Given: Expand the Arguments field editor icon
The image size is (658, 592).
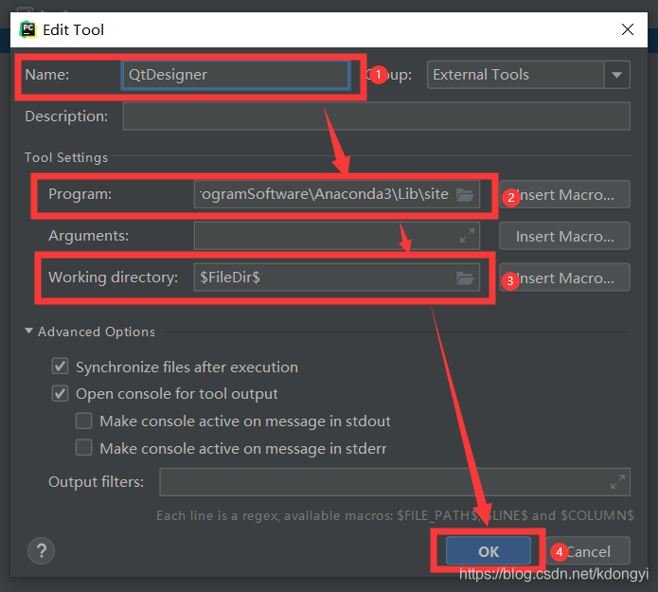Looking at the screenshot, I should pyautogui.click(x=467, y=235).
